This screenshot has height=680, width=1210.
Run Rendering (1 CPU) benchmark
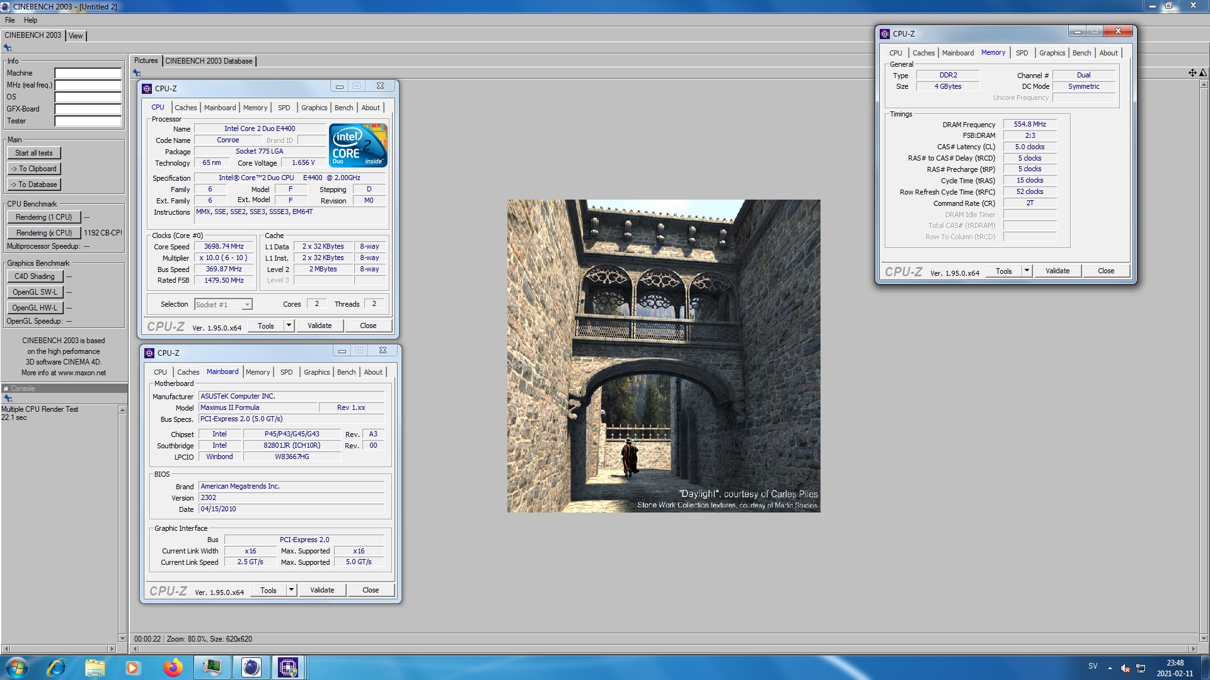(43, 217)
